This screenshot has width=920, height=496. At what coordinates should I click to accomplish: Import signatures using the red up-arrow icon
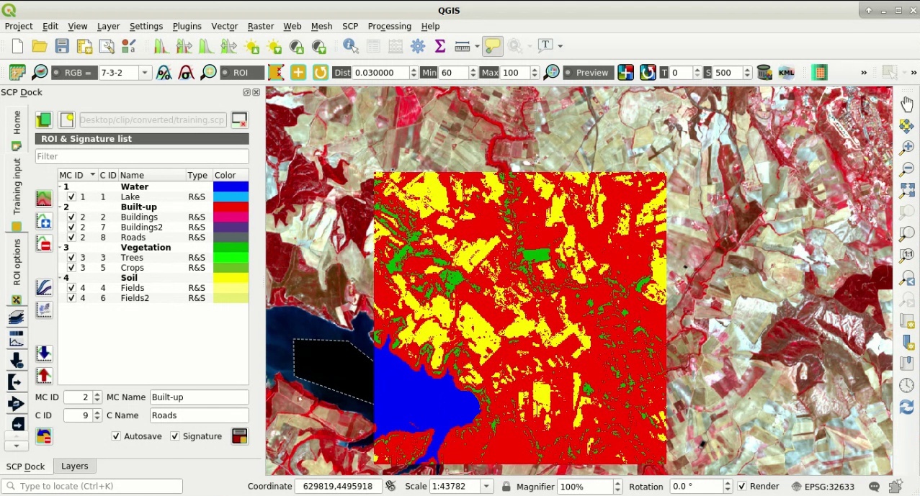(x=43, y=375)
